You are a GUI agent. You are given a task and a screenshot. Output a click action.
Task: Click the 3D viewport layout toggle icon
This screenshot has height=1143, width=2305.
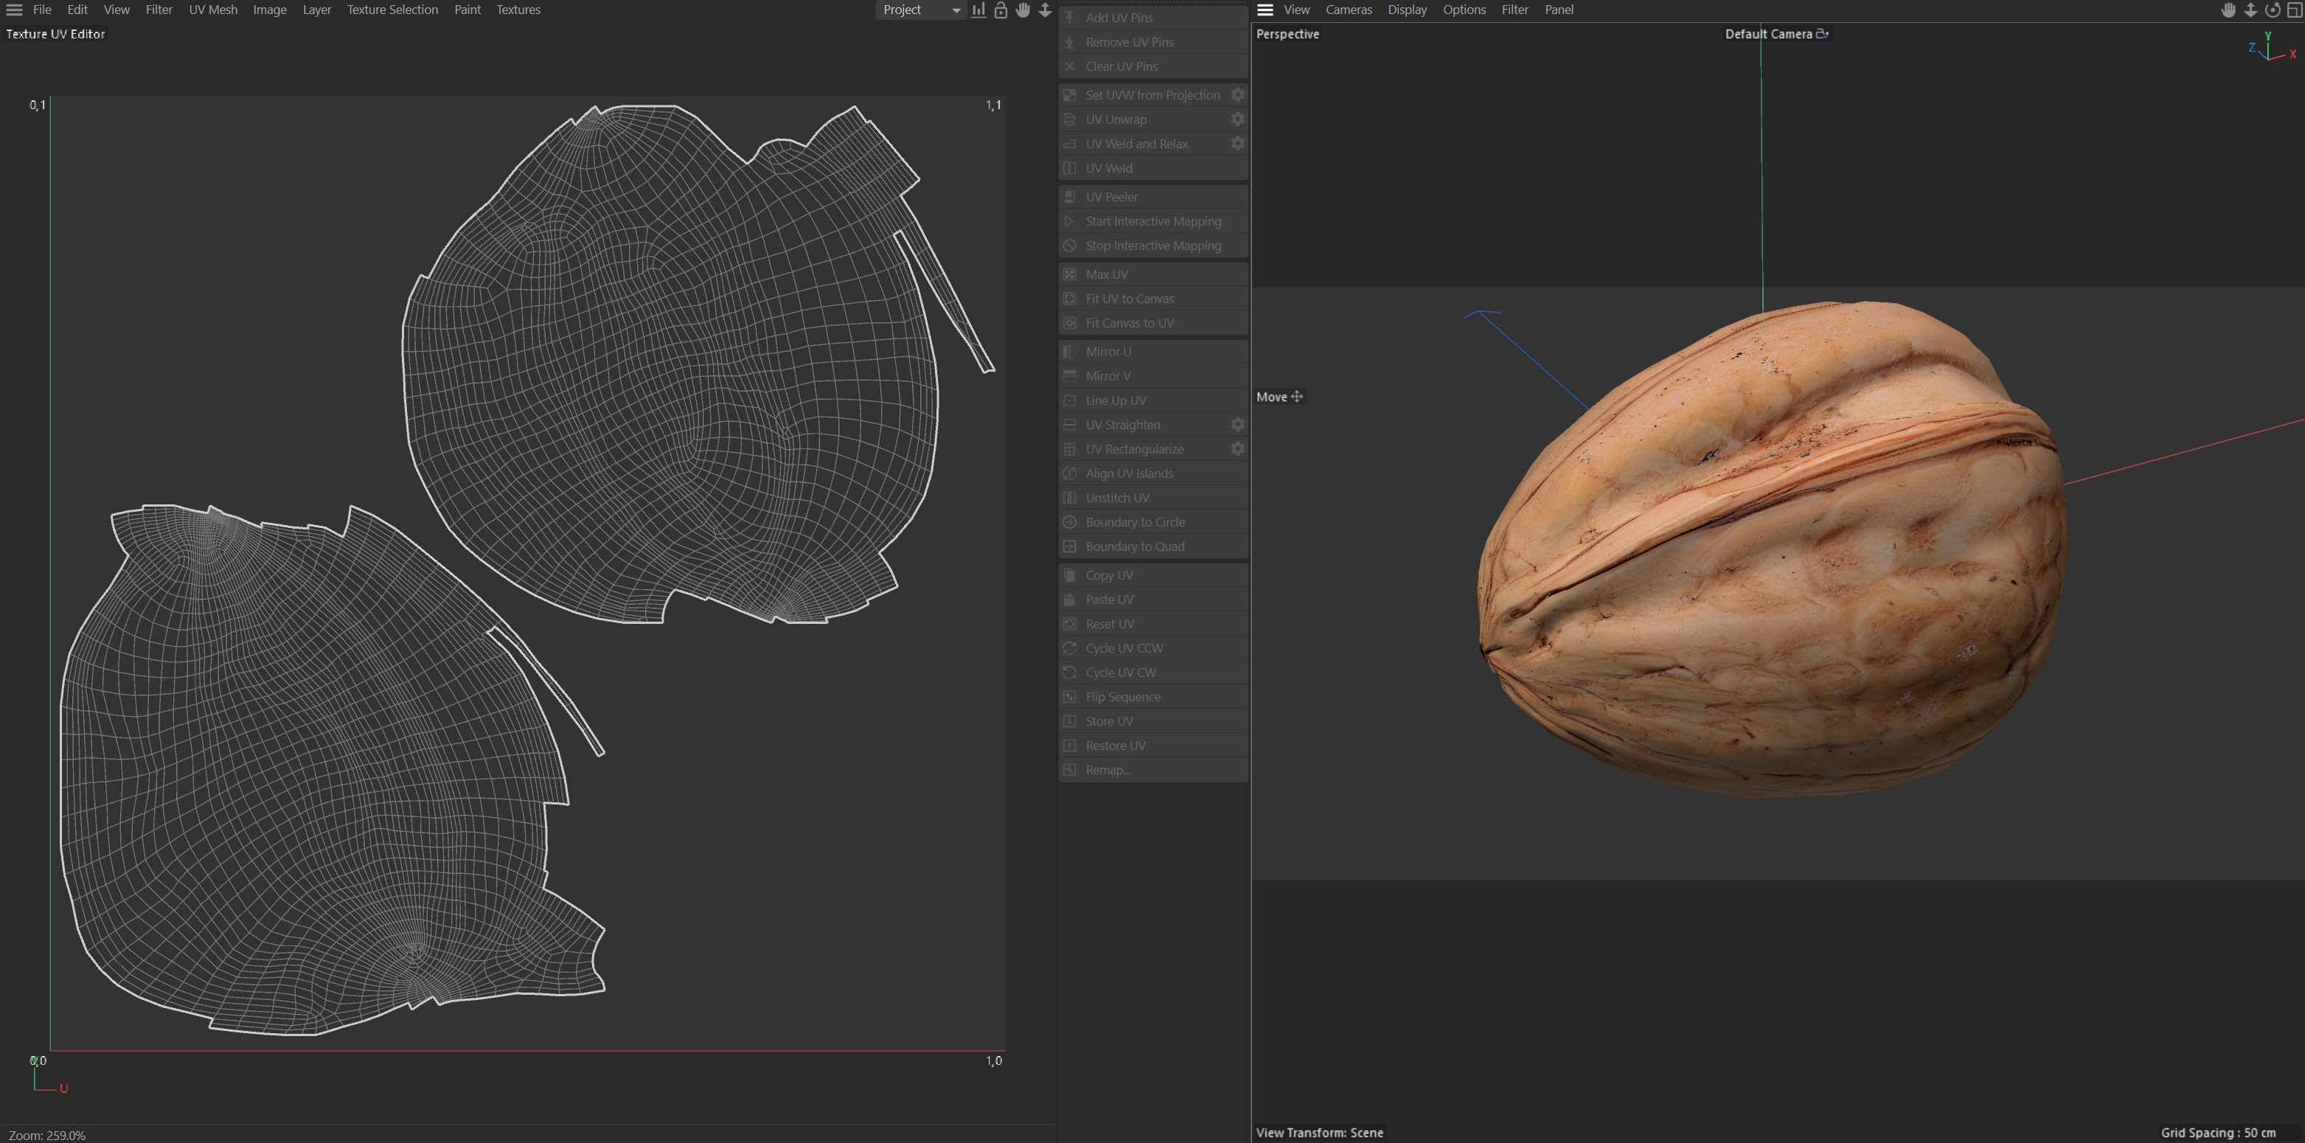pos(2294,10)
